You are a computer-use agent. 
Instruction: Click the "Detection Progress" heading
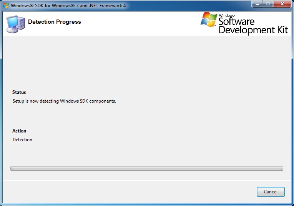coord(55,22)
